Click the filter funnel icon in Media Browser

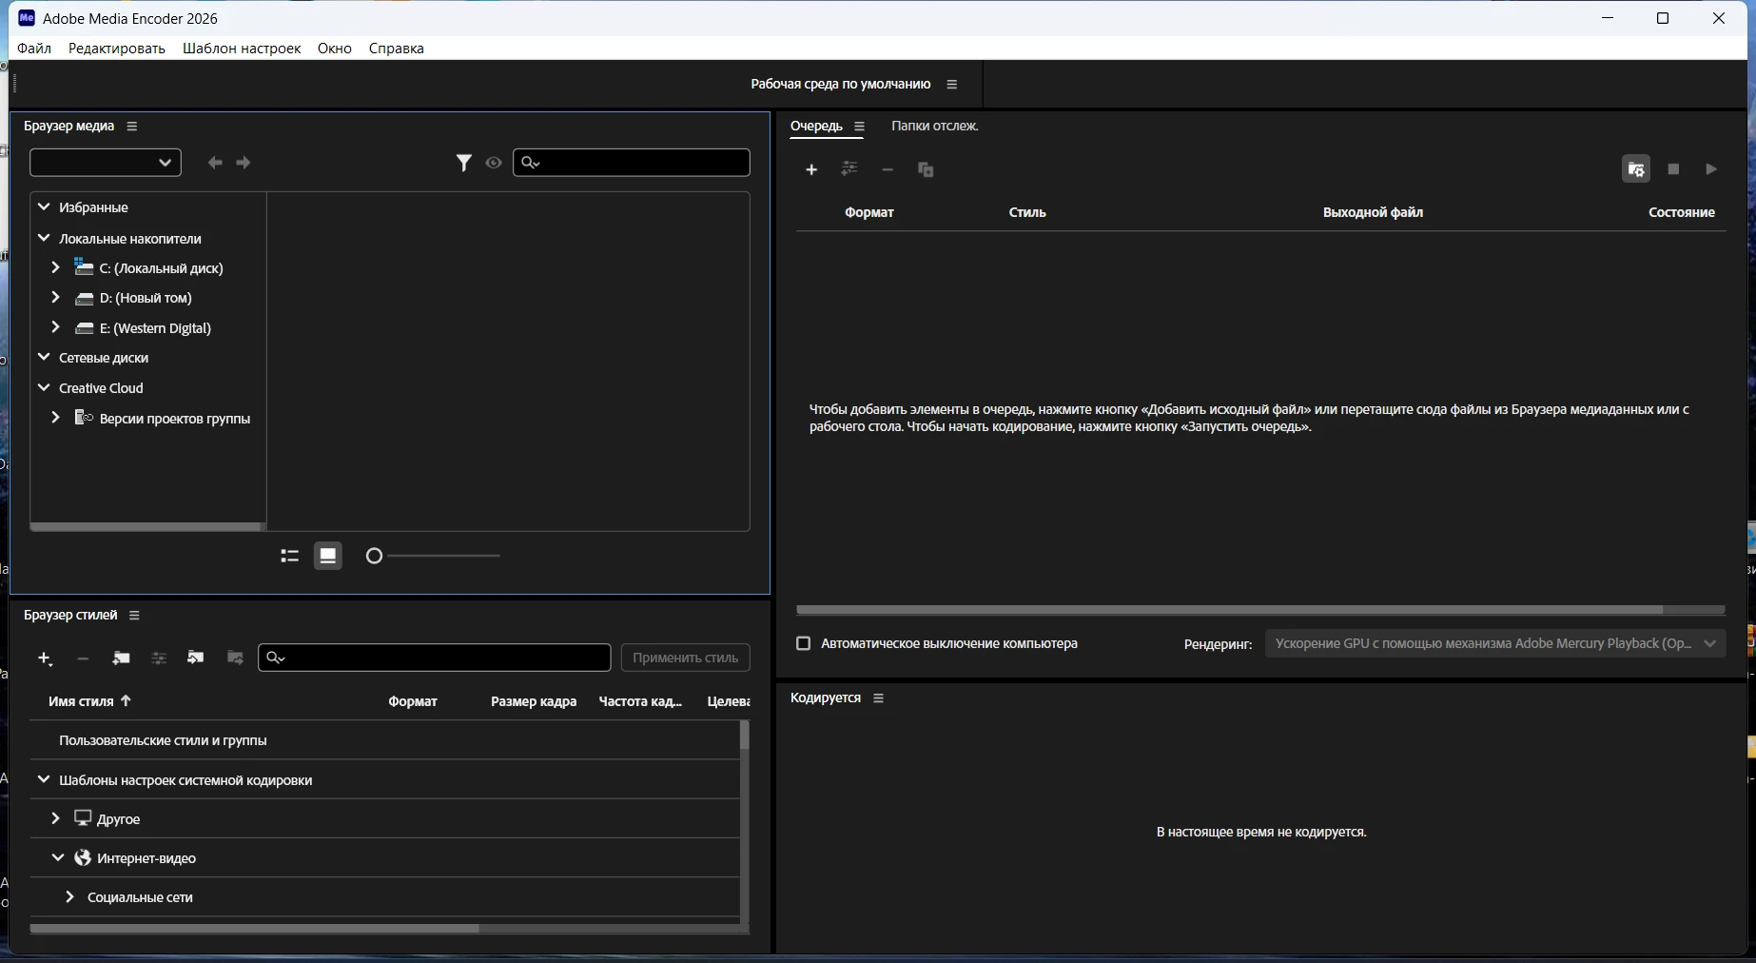click(463, 163)
